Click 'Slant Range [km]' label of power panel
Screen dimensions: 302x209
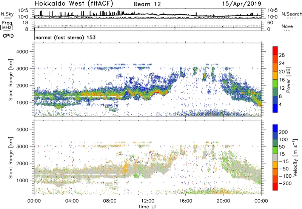pos(11,80)
